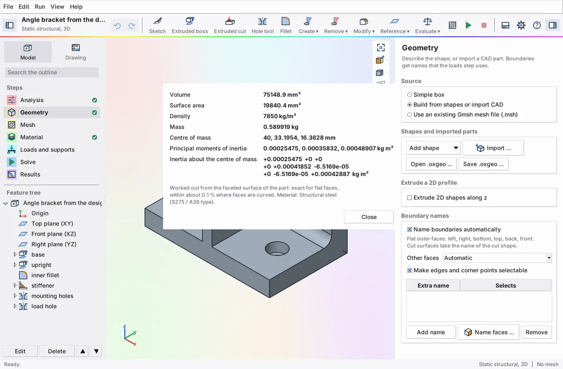Choose Use an existing Gmsh mesh file
Viewport: 563px width, 369px height.
pos(462,114)
